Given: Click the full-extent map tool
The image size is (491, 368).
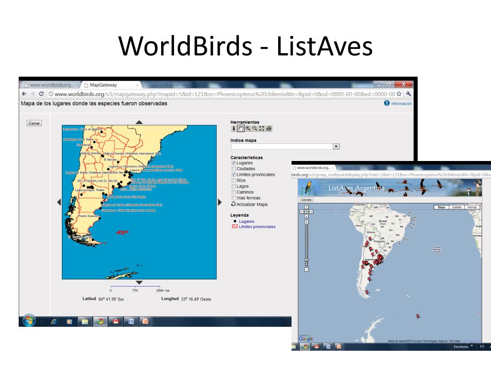Looking at the screenshot, I should [x=261, y=128].
